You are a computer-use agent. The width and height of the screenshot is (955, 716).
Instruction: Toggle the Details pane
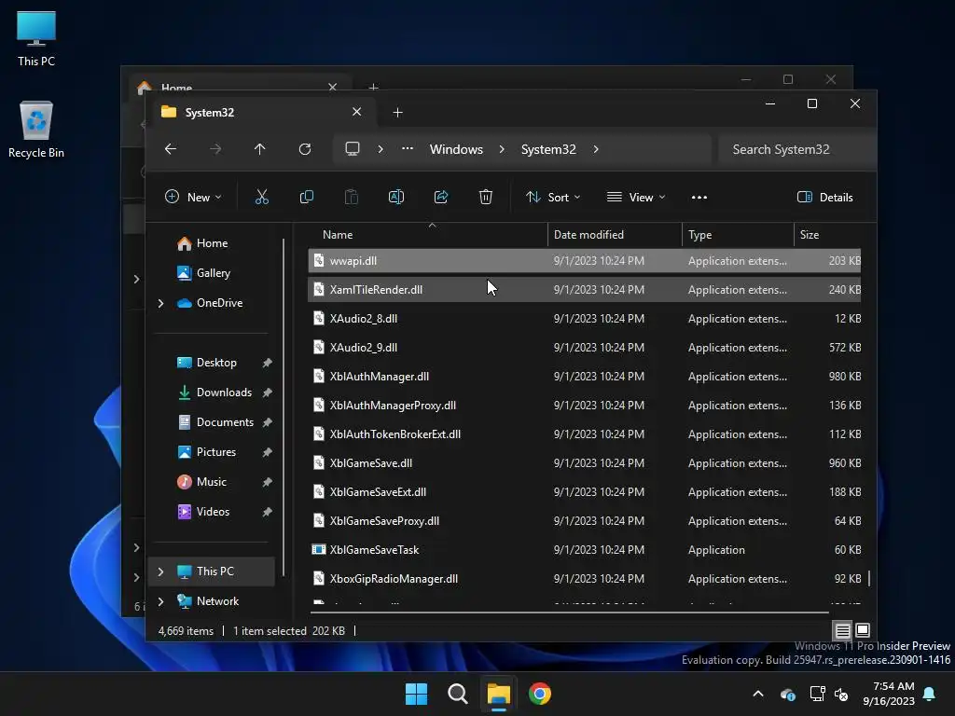tap(825, 198)
